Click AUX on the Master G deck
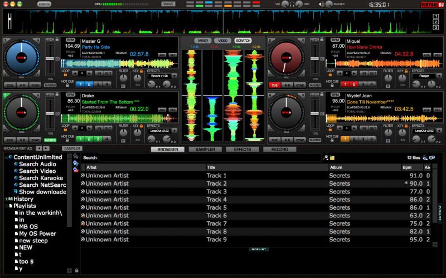Image resolution: width=446 pixels, height=278 pixels. pos(162,54)
